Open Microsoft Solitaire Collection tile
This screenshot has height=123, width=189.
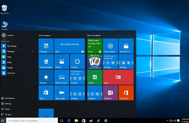[x=95, y=62]
